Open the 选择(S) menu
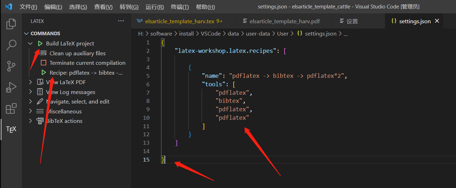Viewport: 456px width, 188px height. pos(78,7)
